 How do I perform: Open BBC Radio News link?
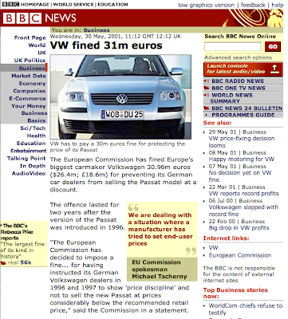[238, 81]
